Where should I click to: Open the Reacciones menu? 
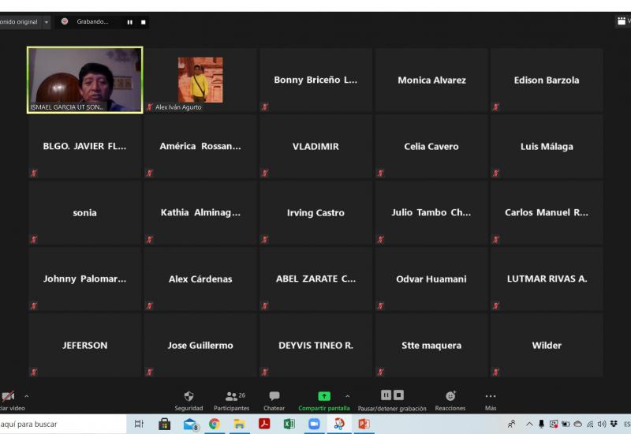[x=450, y=399]
